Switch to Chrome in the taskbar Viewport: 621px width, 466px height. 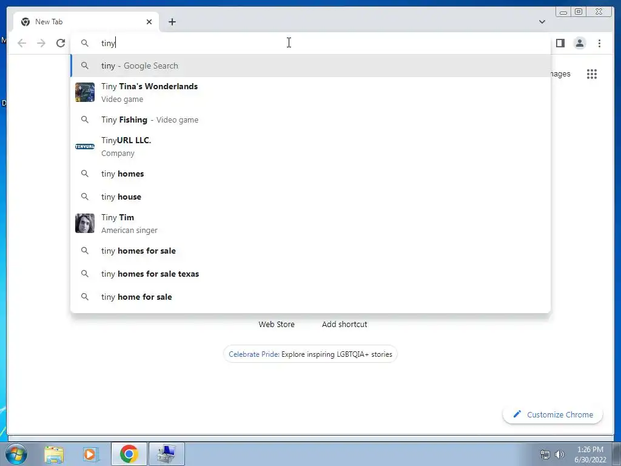coord(129,454)
